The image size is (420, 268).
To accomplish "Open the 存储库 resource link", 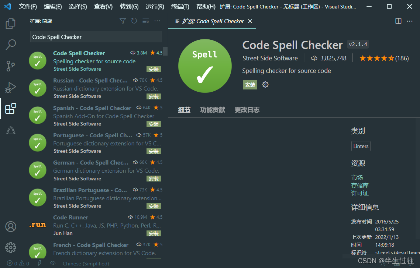I will pos(360,186).
